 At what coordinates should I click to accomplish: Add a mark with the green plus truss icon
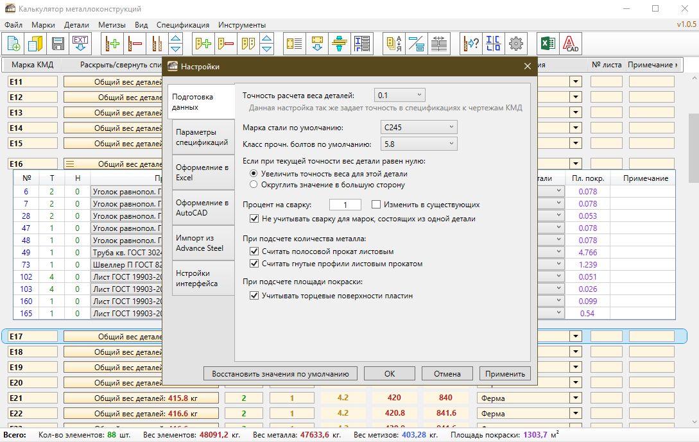point(113,44)
